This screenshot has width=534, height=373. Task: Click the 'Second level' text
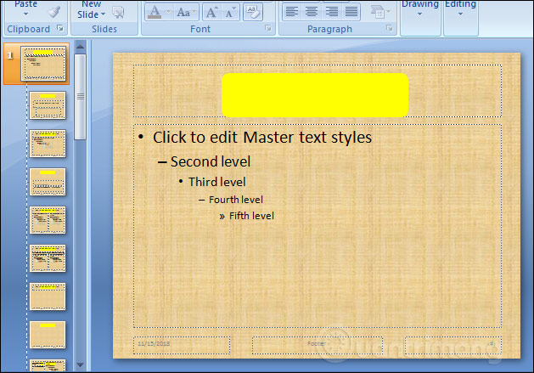pyautogui.click(x=211, y=161)
